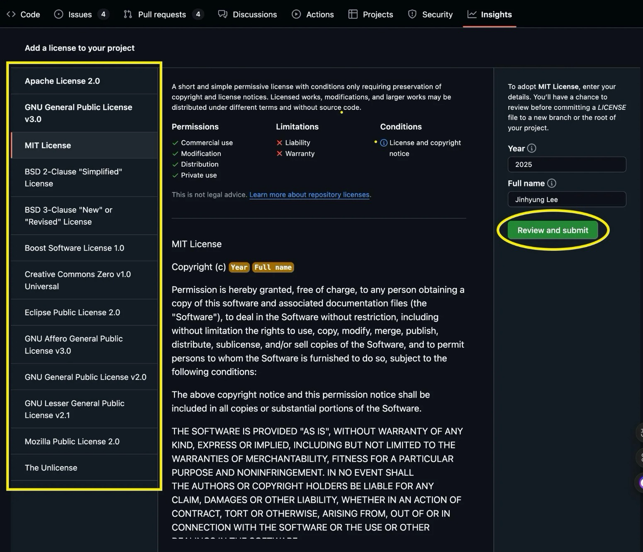Image resolution: width=643 pixels, height=552 pixels.
Task: Click the Private use permission item
Action: click(x=199, y=175)
